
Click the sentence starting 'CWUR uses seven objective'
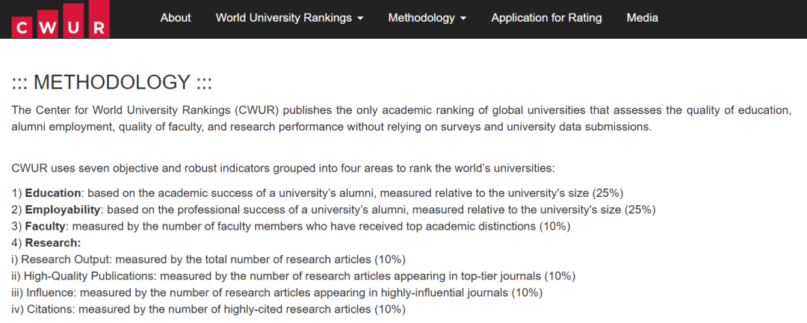(x=284, y=169)
